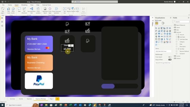This screenshot has width=190, height=107.
Task: Choose the stacked bar chart visualization
Action: coord(156,28)
